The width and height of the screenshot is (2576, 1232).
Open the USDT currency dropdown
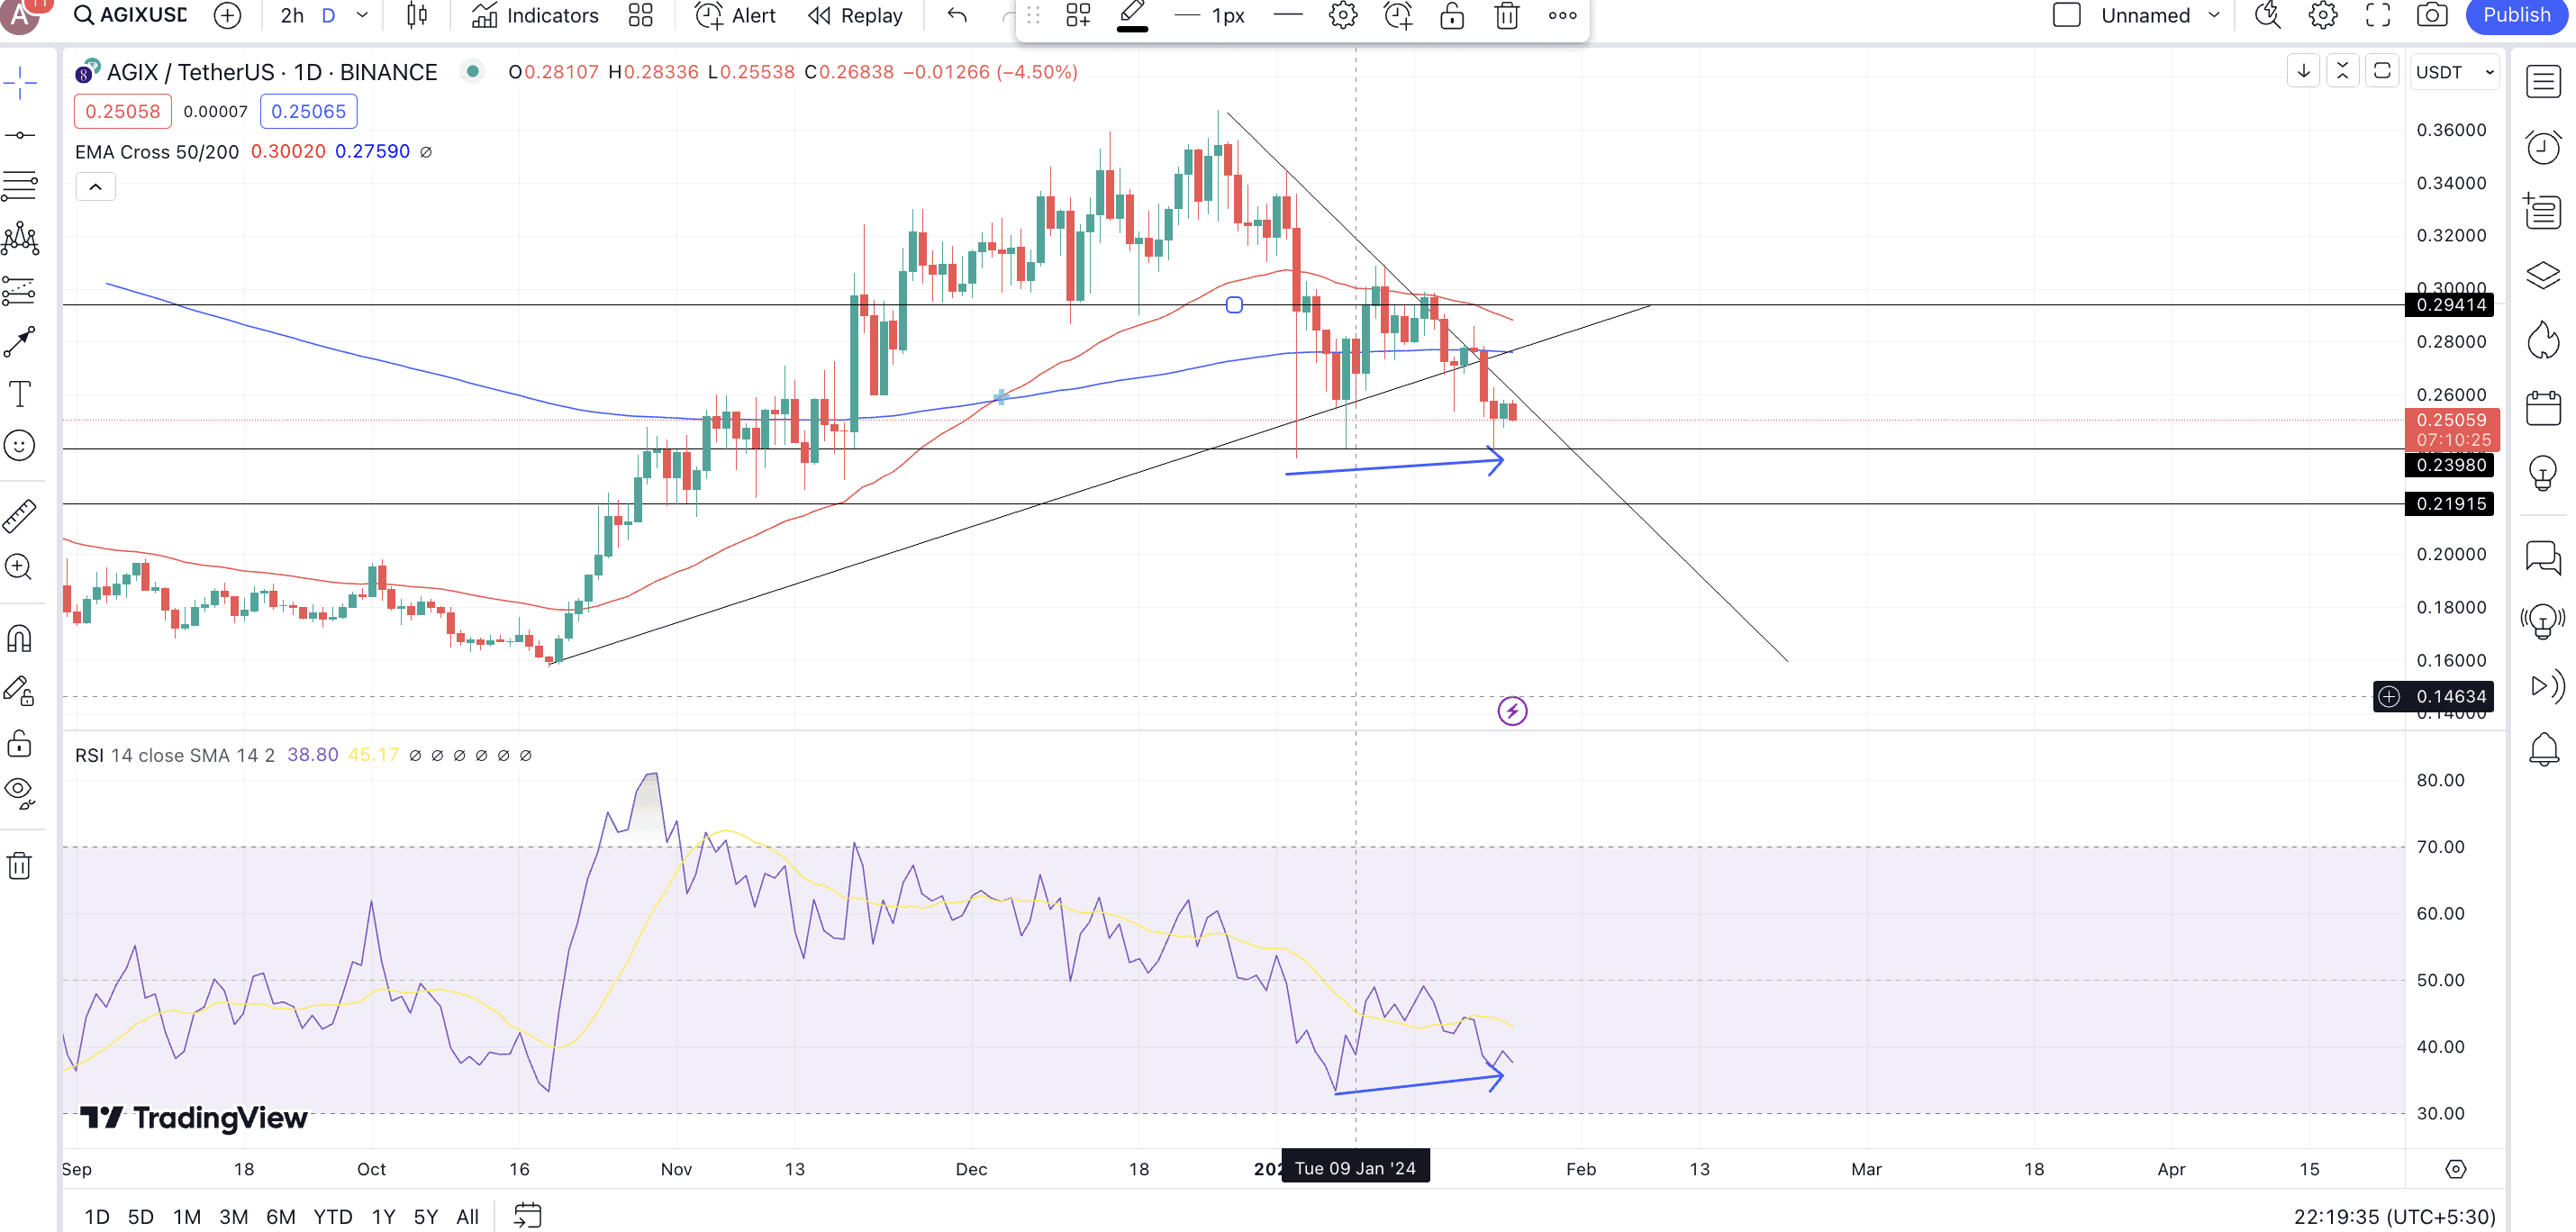[2454, 72]
